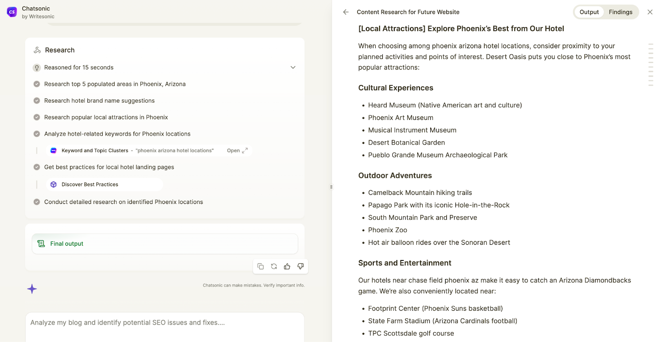This screenshot has height=342, width=660.
Task: Click the Conduct detailed research step
Action: [x=123, y=202]
